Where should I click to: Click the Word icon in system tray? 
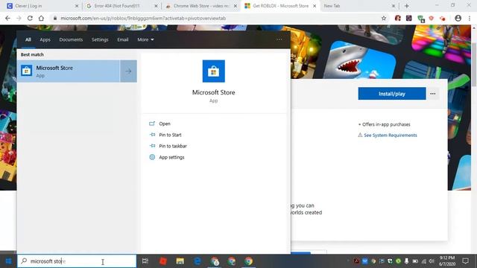364,261
